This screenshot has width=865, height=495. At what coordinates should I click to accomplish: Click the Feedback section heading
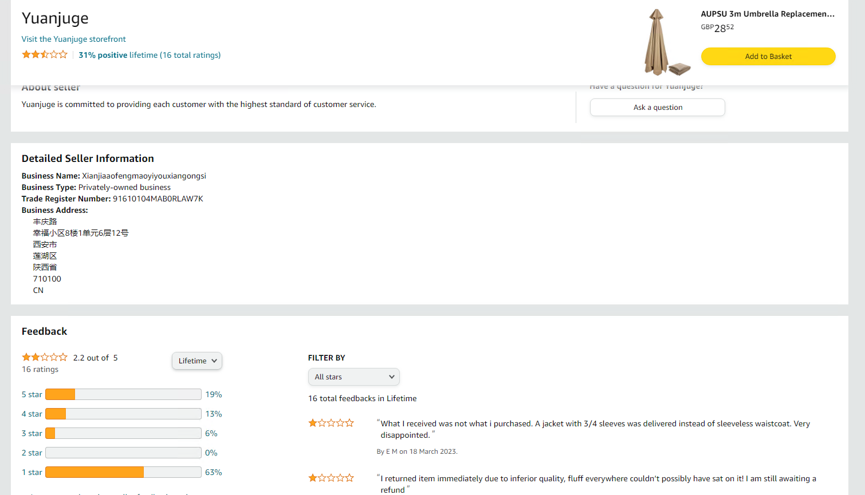(45, 331)
